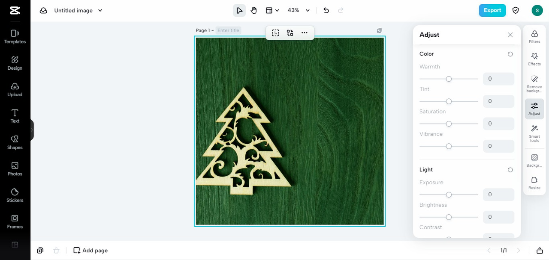Open the Remove background tab
The width and height of the screenshot is (549, 260).
pyautogui.click(x=534, y=84)
